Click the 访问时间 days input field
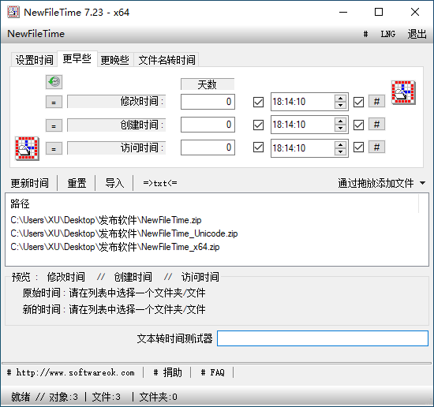The height and width of the screenshot is (407, 434). click(208, 147)
